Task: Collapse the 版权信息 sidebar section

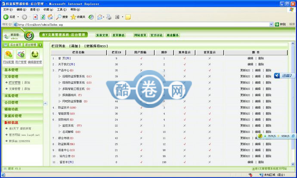Action: tap(22, 123)
